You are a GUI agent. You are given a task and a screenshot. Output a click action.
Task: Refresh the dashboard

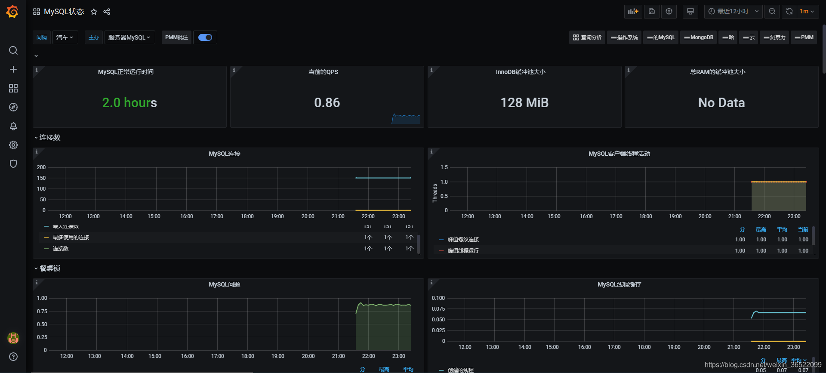(x=789, y=12)
